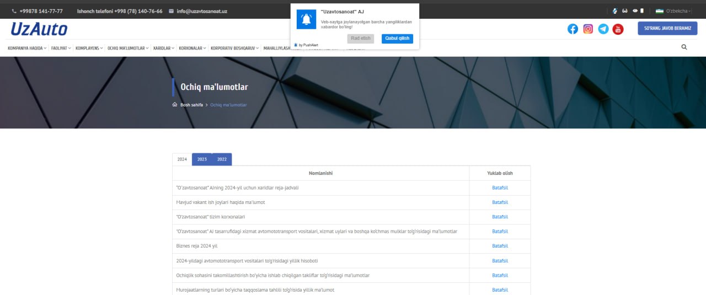Click the Qabul qilish button
Viewport: 706px width, 295px height.
pos(397,39)
